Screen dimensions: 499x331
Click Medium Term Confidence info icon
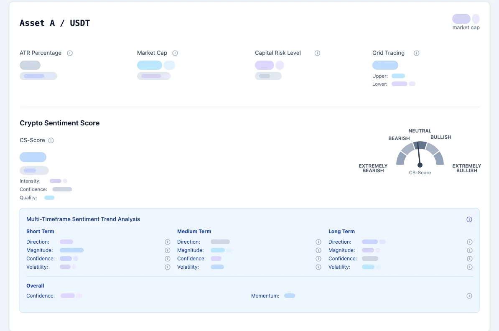click(318, 259)
